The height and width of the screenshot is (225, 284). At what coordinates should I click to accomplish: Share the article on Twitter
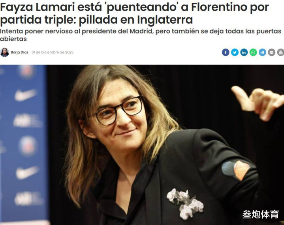coord(235,52)
